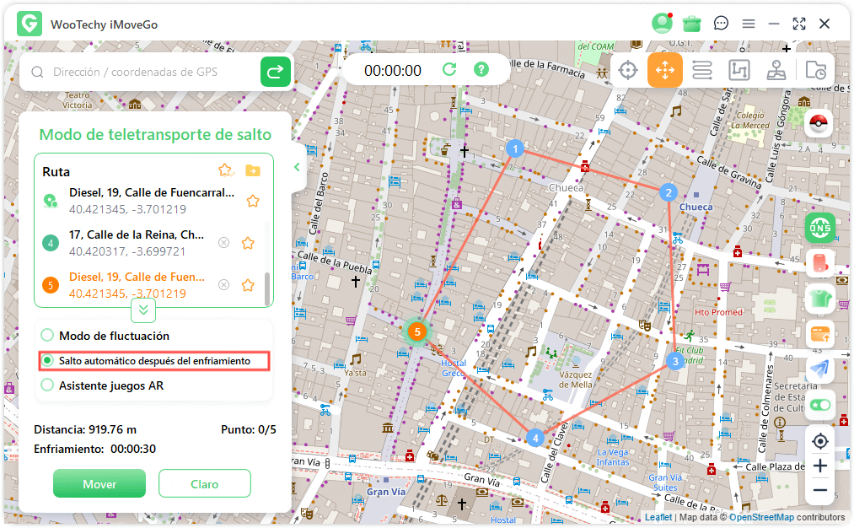Click the paper plane icon
Viewport: 854px width, 528px height.
click(819, 369)
